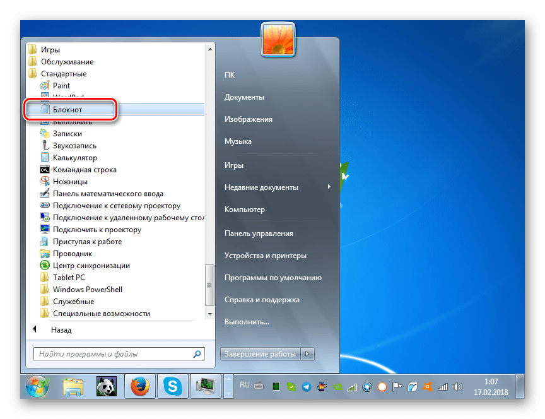
Task: Collapse the Стандартные folder
Action: [x=57, y=74]
